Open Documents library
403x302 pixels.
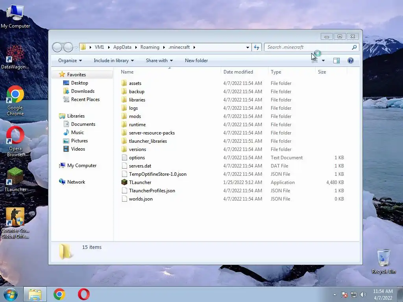(83, 124)
